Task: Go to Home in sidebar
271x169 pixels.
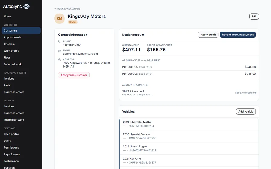Action: pos(8,16)
